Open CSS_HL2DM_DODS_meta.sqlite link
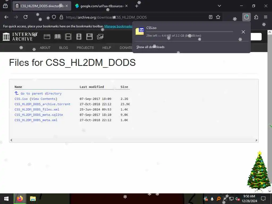 pos(39,115)
